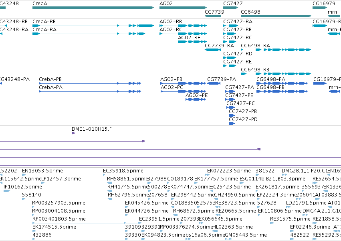Viewport: 341px width, 241px height.
Task: Select the AGO2-RC transcript label
Action: pos(171,30)
